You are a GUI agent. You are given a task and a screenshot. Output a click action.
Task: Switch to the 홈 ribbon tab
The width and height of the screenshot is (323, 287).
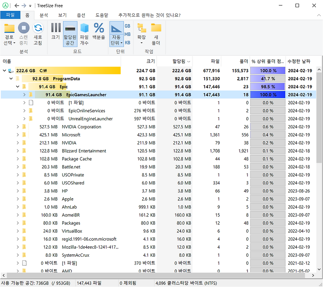tap(27, 15)
